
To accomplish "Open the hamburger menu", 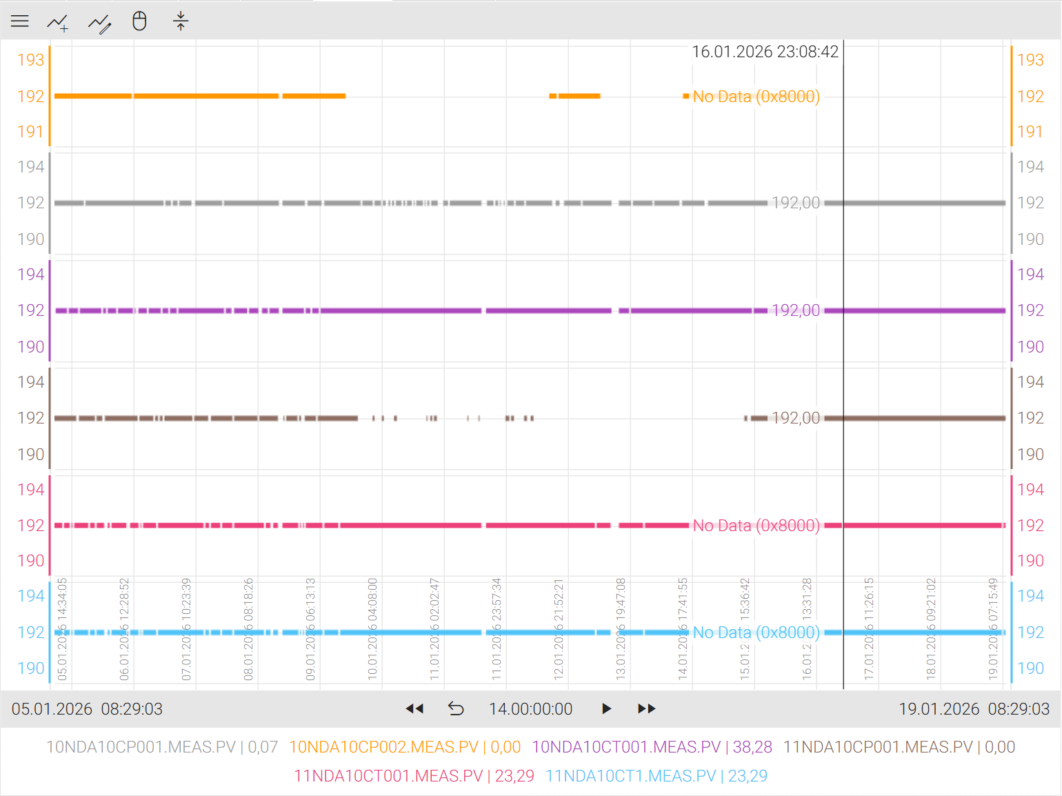I will [20, 21].
